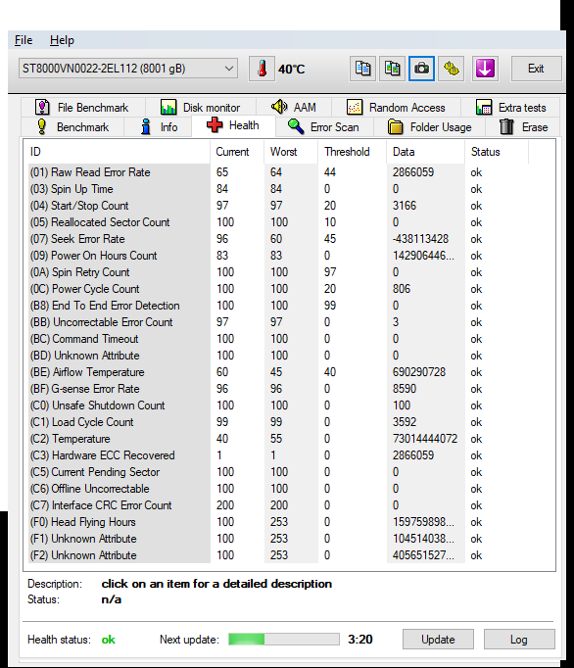This screenshot has width=574, height=668.
Task: Click the copy text to clipboard icon
Action: click(362, 69)
